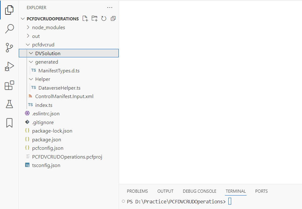Viewport: 302px width, 209px height.
Task: Open ControlManifest.Input.xml file
Action: tap(64, 97)
